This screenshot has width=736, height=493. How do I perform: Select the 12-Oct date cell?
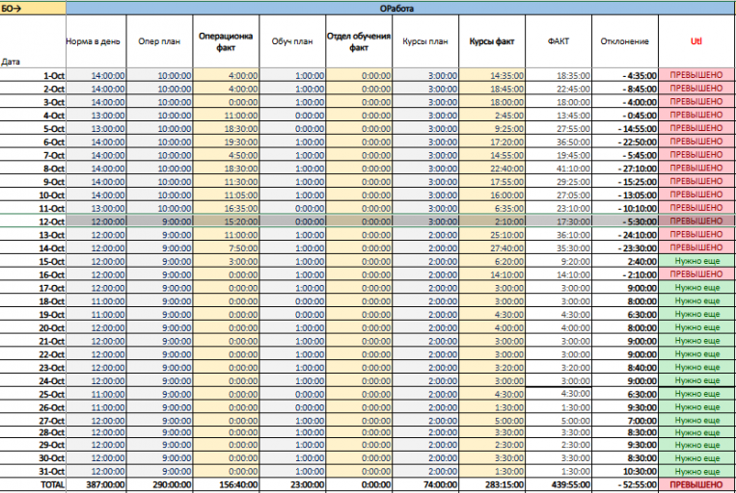(x=33, y=221)
